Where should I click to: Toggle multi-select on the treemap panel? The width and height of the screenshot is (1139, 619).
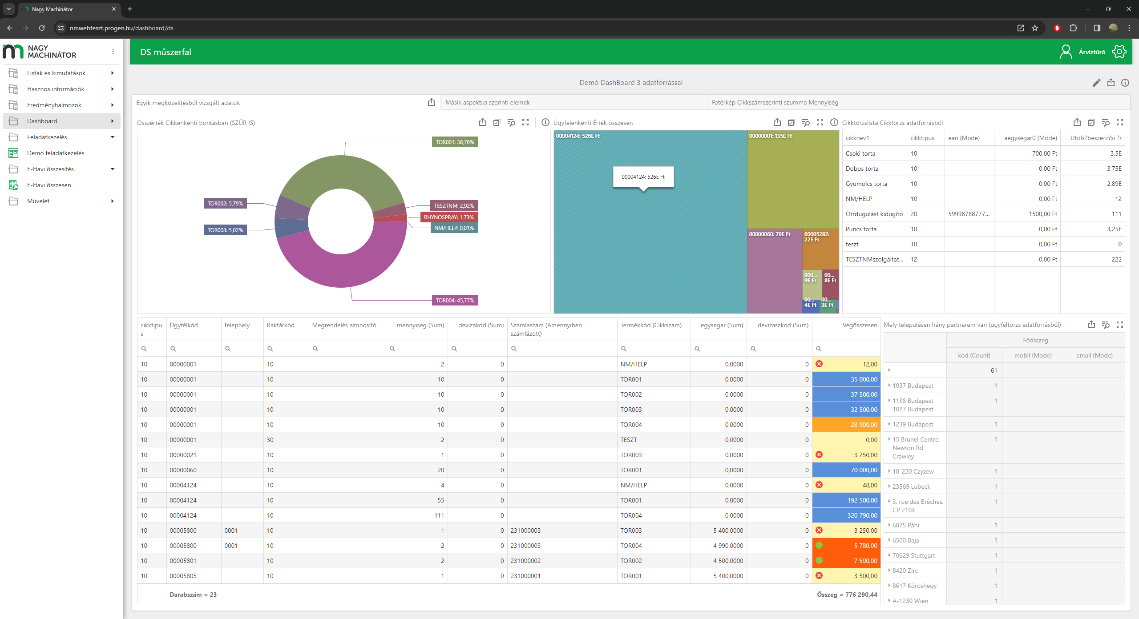(x=791, y=122)
